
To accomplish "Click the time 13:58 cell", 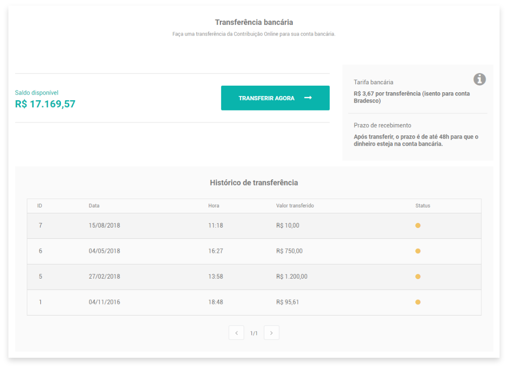I will 216,277.
